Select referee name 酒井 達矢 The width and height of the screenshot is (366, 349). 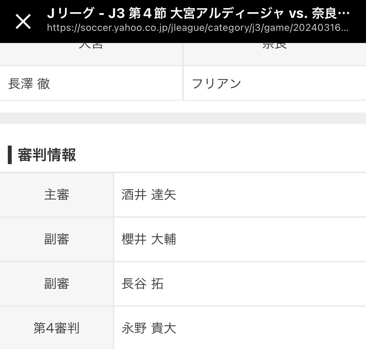(149, 195)
